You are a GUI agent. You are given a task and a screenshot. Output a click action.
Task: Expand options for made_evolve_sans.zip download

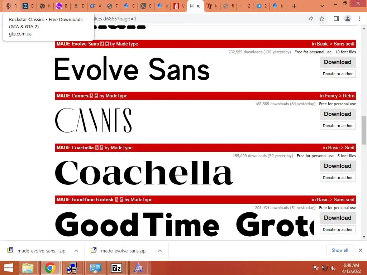tap(160, 251)
